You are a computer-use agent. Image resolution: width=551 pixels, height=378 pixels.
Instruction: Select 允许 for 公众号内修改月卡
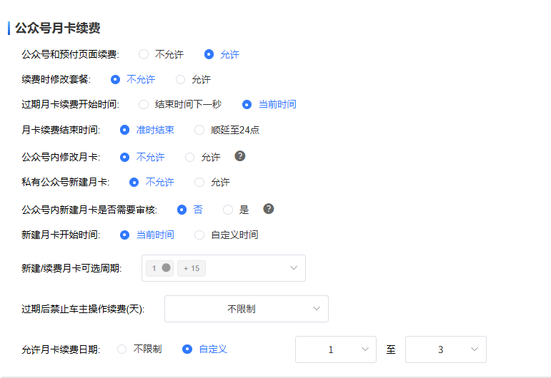tap(189, 157)
